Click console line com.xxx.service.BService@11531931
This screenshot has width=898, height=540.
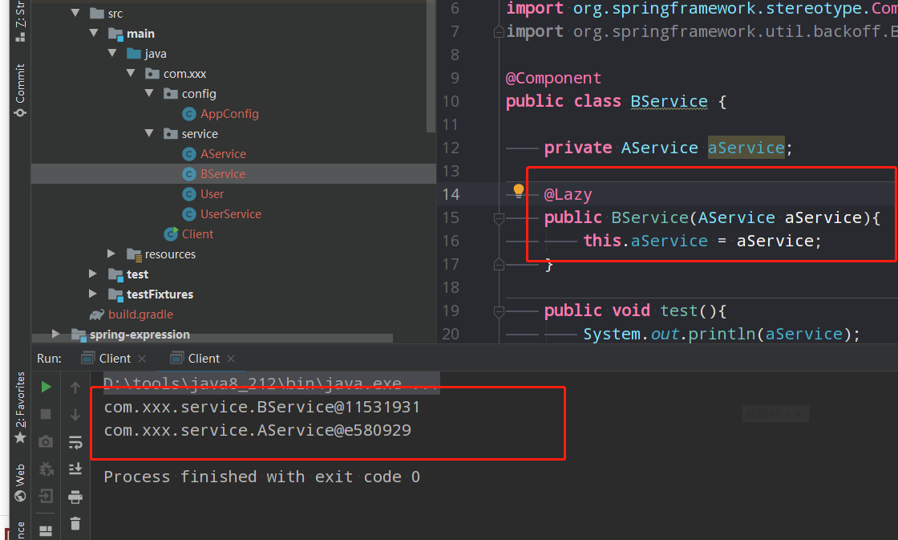[x=261, y=407]
